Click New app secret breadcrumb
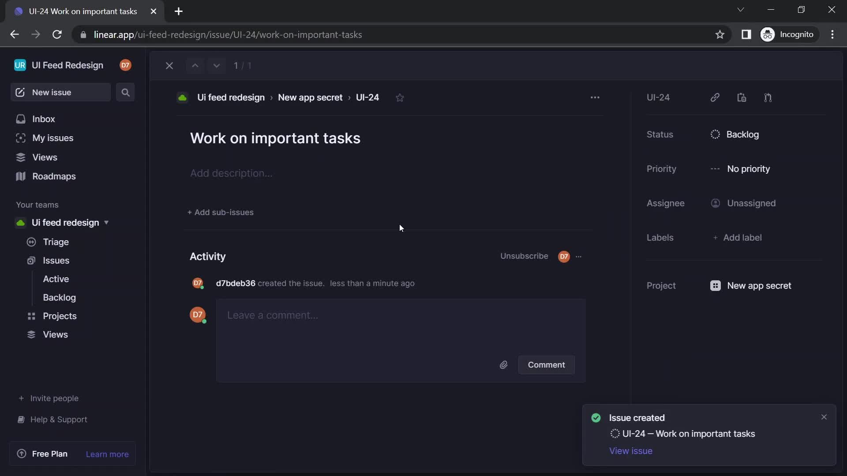The image size is (847, 476). coord(310,97)
